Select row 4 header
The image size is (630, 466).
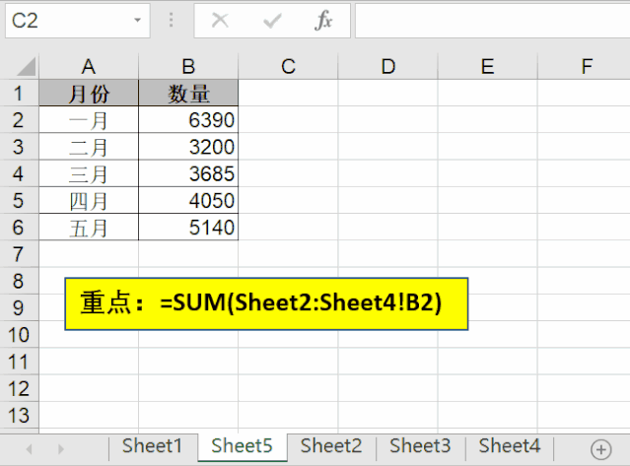coord(19,173)
